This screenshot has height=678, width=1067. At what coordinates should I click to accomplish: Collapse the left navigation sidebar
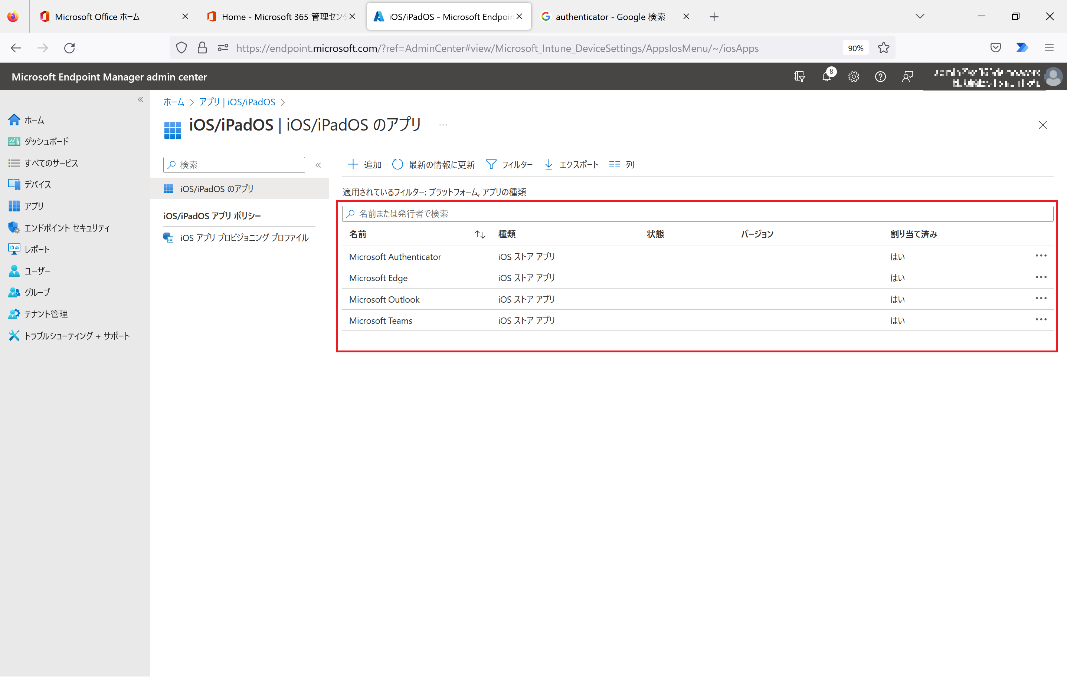140,100
